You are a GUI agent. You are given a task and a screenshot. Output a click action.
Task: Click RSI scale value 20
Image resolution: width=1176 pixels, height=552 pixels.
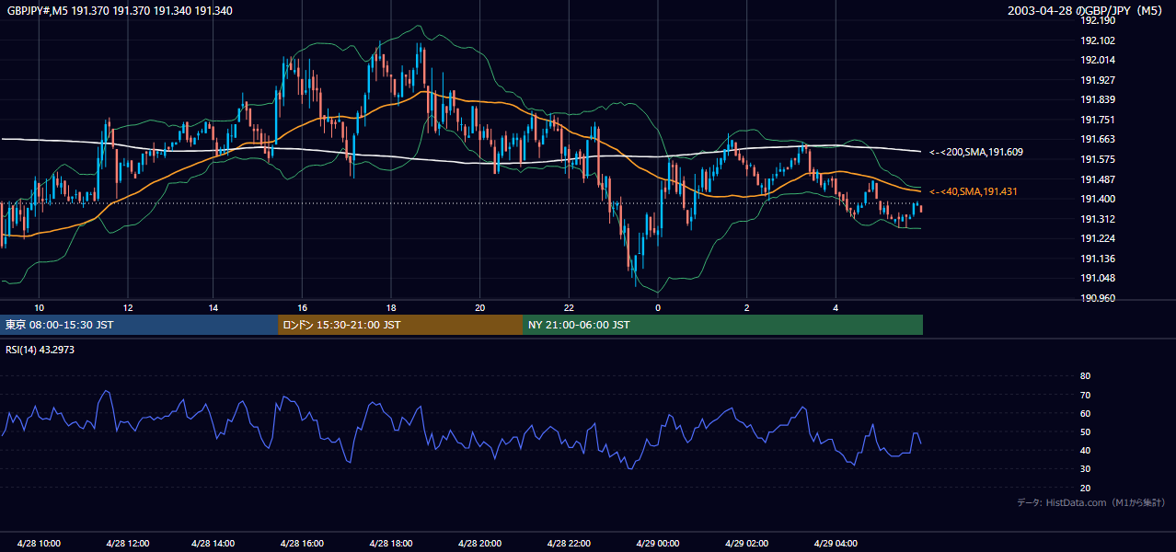(x=1085, y=488)
